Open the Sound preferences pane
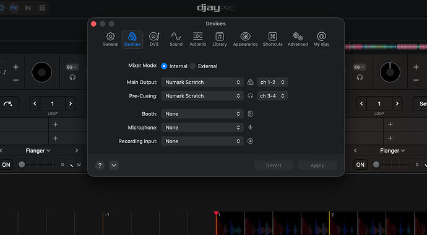This screenshot has width=427, height=235. (x=176, y=39)
